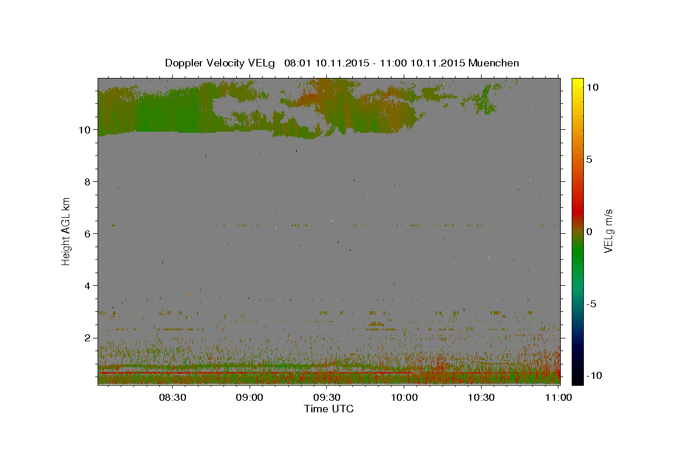This screenshot has width=693, height=462.
Task: Click the colorbar value 5 label
Action: 589,159
